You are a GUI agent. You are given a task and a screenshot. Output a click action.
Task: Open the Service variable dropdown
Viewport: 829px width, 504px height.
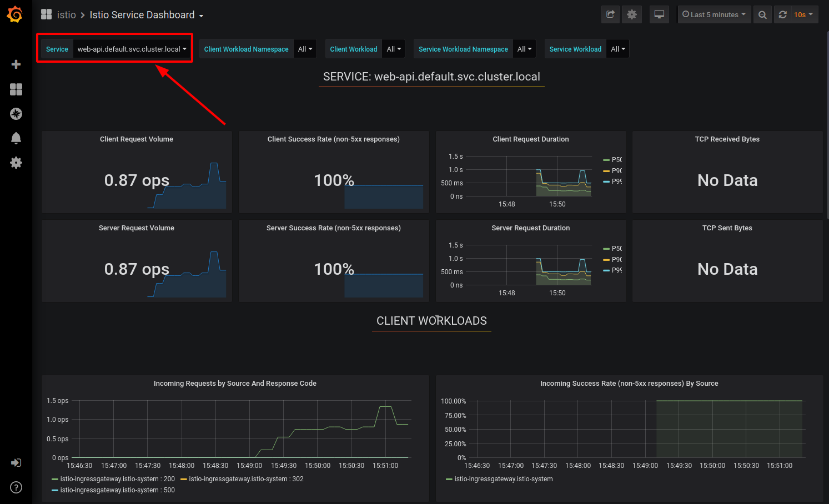tap(132, 49)
